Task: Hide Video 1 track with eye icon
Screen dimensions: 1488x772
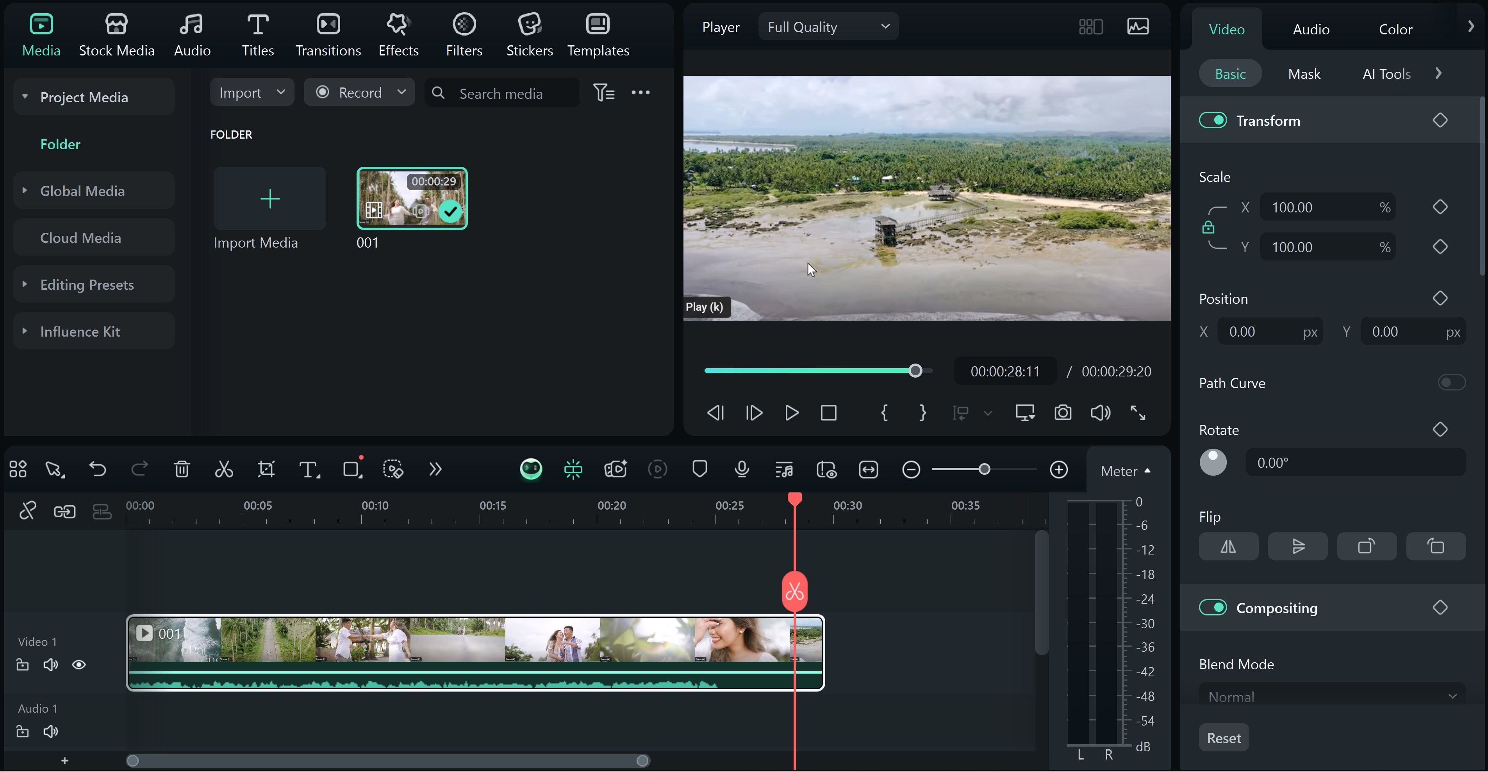Action: (79, 665)
